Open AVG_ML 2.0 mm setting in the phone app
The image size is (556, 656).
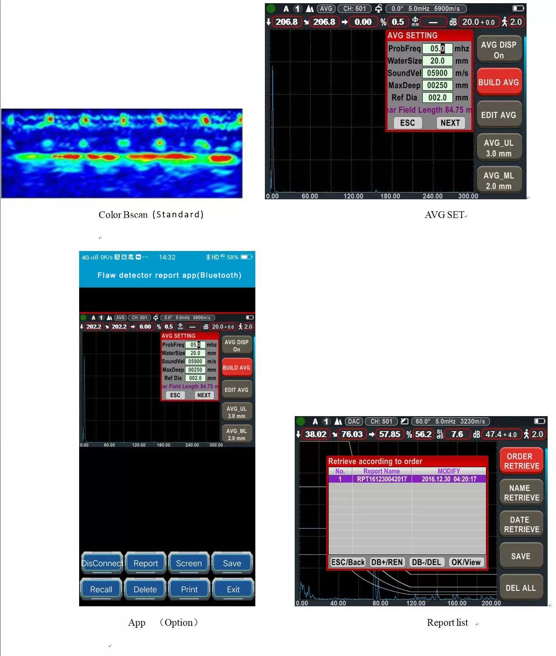(237, 434)
